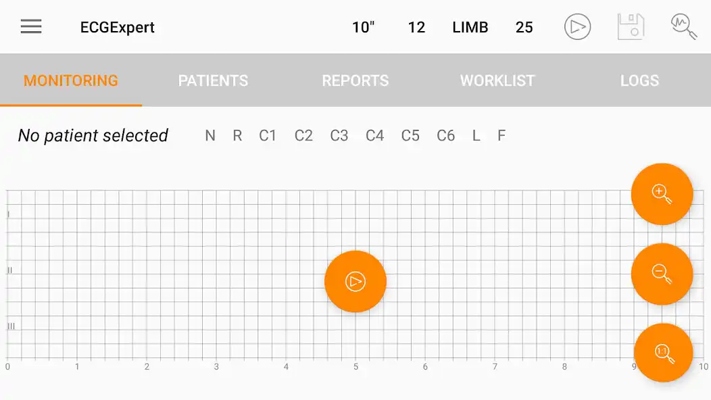This screenshot has height=400, width=711.
Task: Change the LIMB lead mode setting
Action: 470,27
